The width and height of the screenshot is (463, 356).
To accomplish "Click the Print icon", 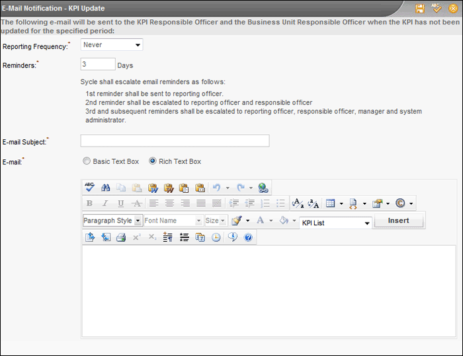I will pos(121,237).
